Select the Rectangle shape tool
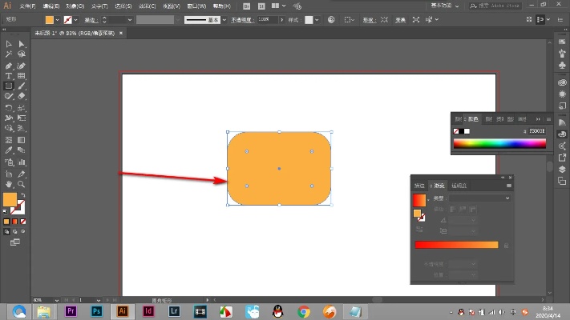This screenshot has width=570, height=320. (9, 86)
